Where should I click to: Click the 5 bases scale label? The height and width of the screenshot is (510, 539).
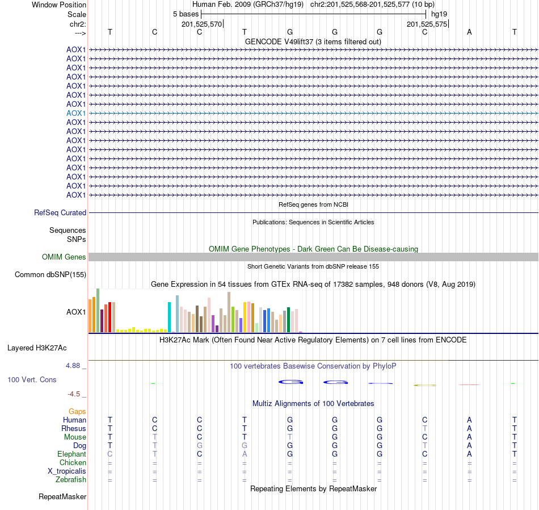pos(186,14)
